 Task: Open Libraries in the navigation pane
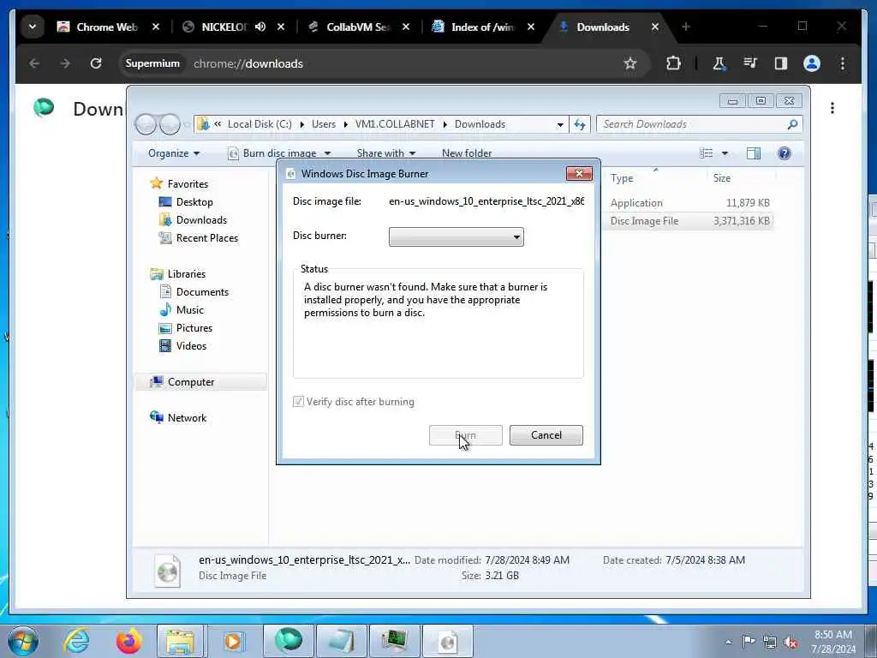pos(186,274)
